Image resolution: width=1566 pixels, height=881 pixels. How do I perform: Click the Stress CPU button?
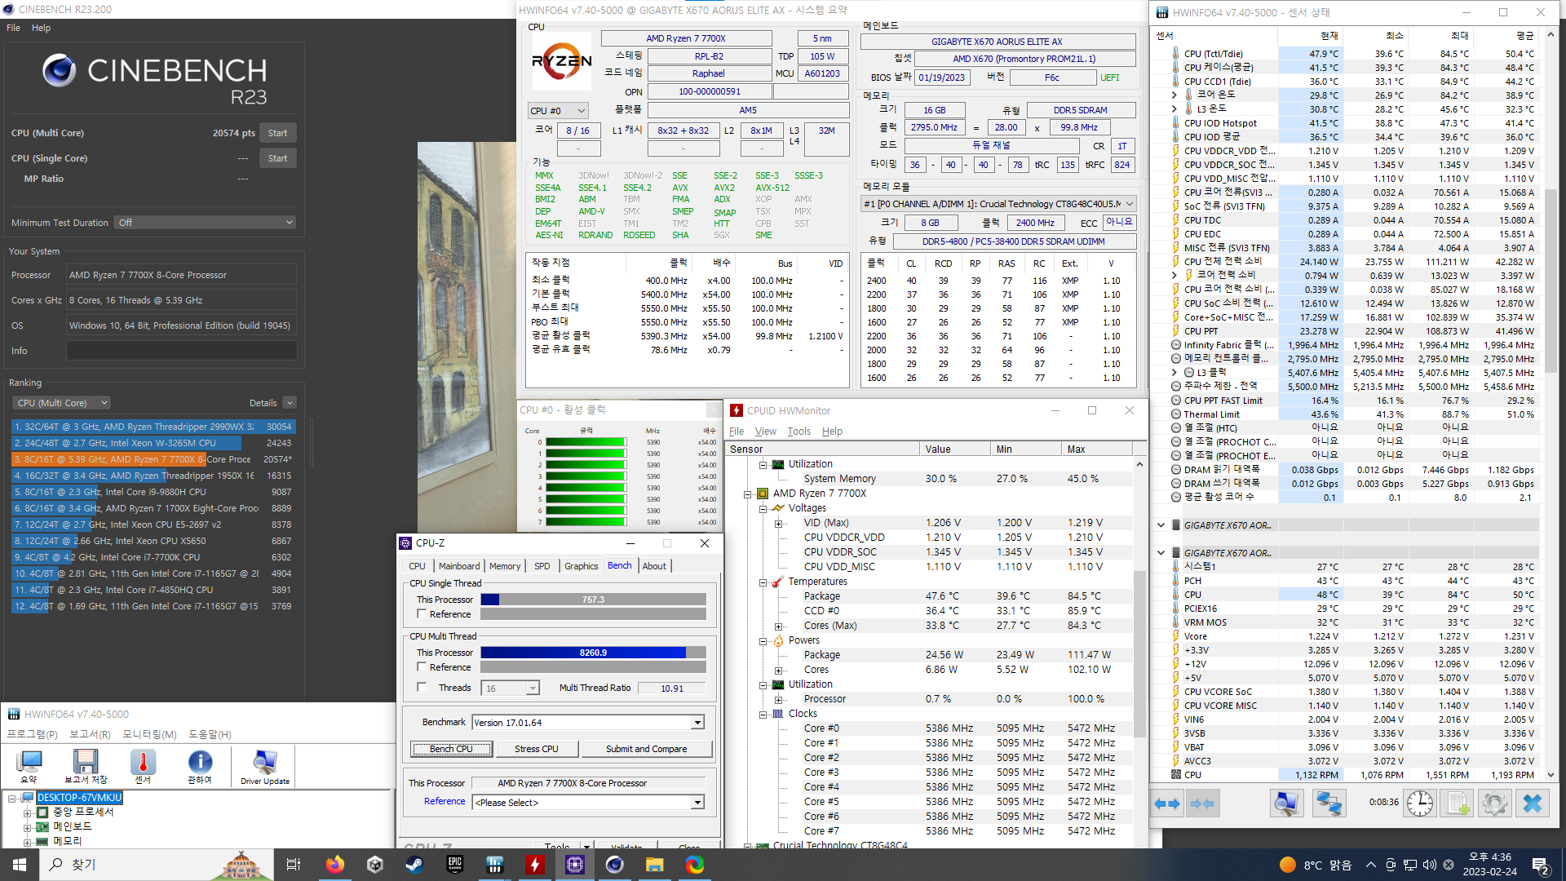(536, 749)
